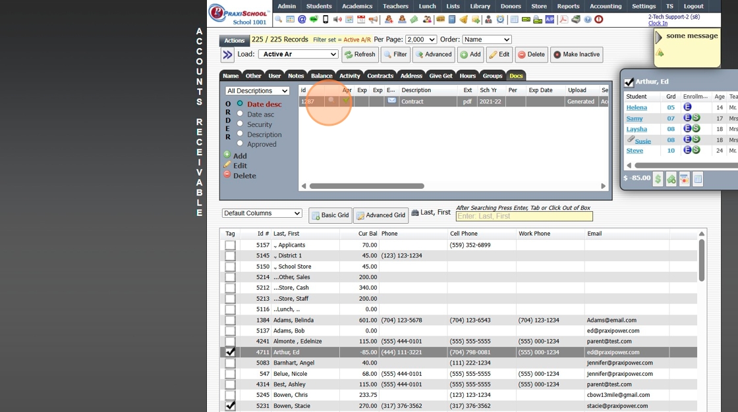The image size is (738, 412).
Task: Open the Per Page 2,000 dropdown
Action: pyautogui.click(x=421, y=39)
